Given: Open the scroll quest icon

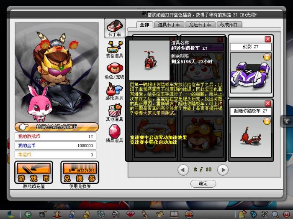Looking at the screenshot, I should [x=145, y=214].
